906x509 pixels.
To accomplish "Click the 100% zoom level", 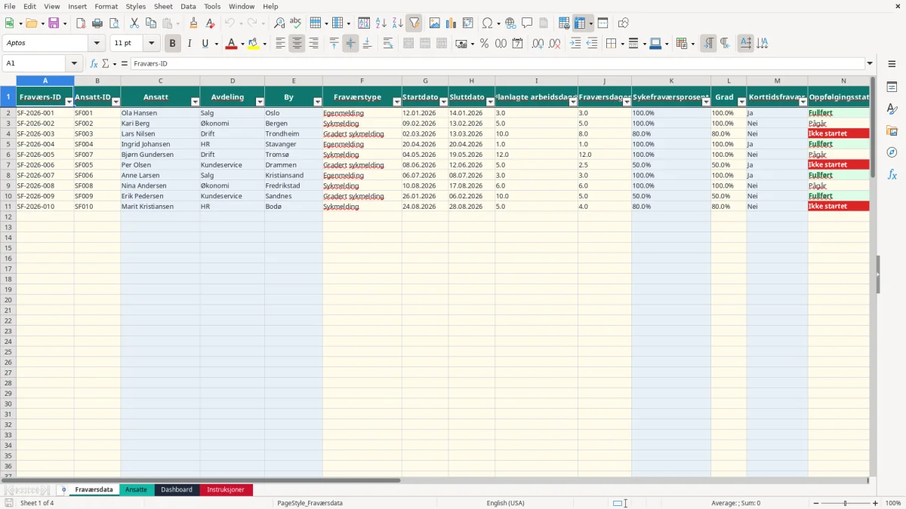I will coord(893,503).
